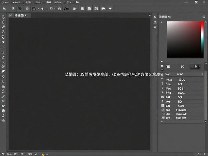
Task: Click the four-pointed cross icon ending the top toolbar
Action: tap(110, 9)
